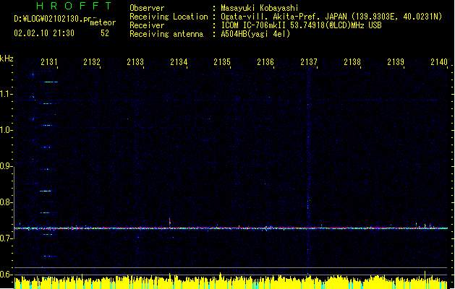Click observer name Masayuki Kobayashi

pos(260,8)
